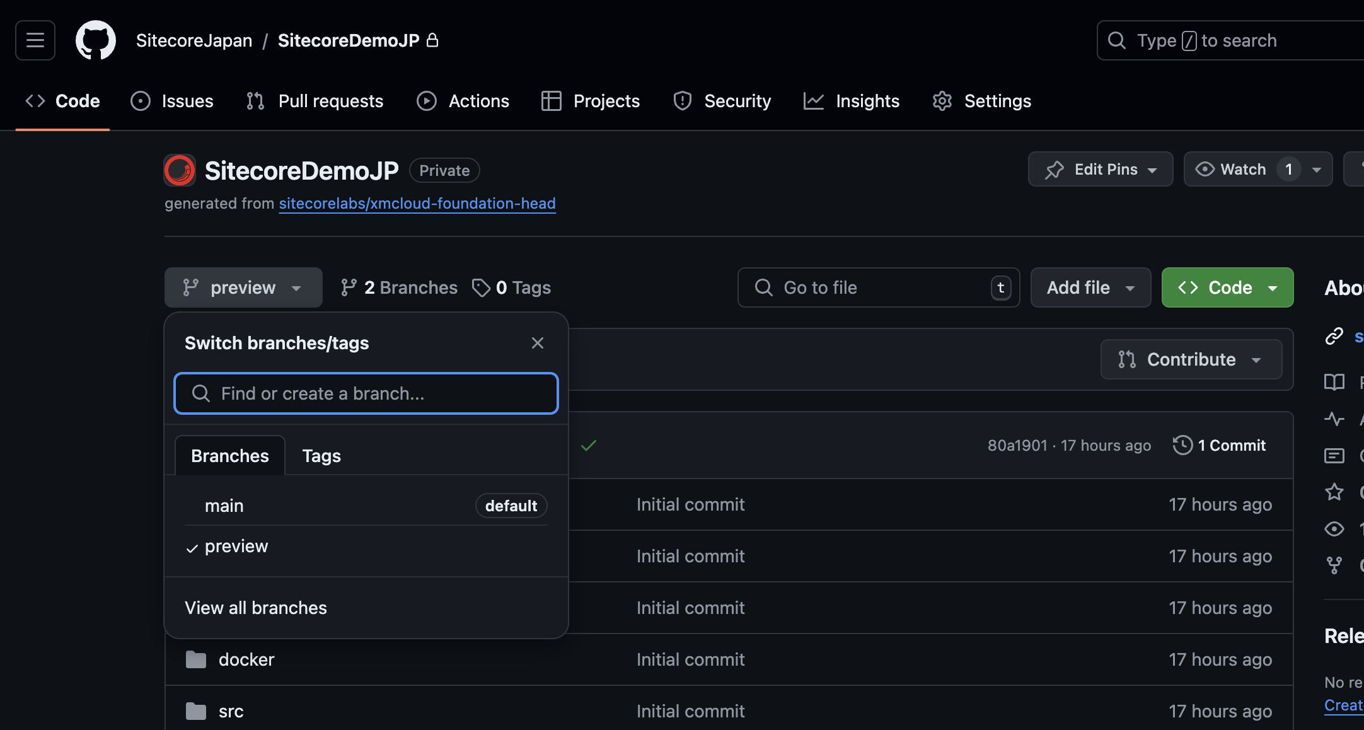Select the main branch

pyautogui.click(x=224, y=504)
